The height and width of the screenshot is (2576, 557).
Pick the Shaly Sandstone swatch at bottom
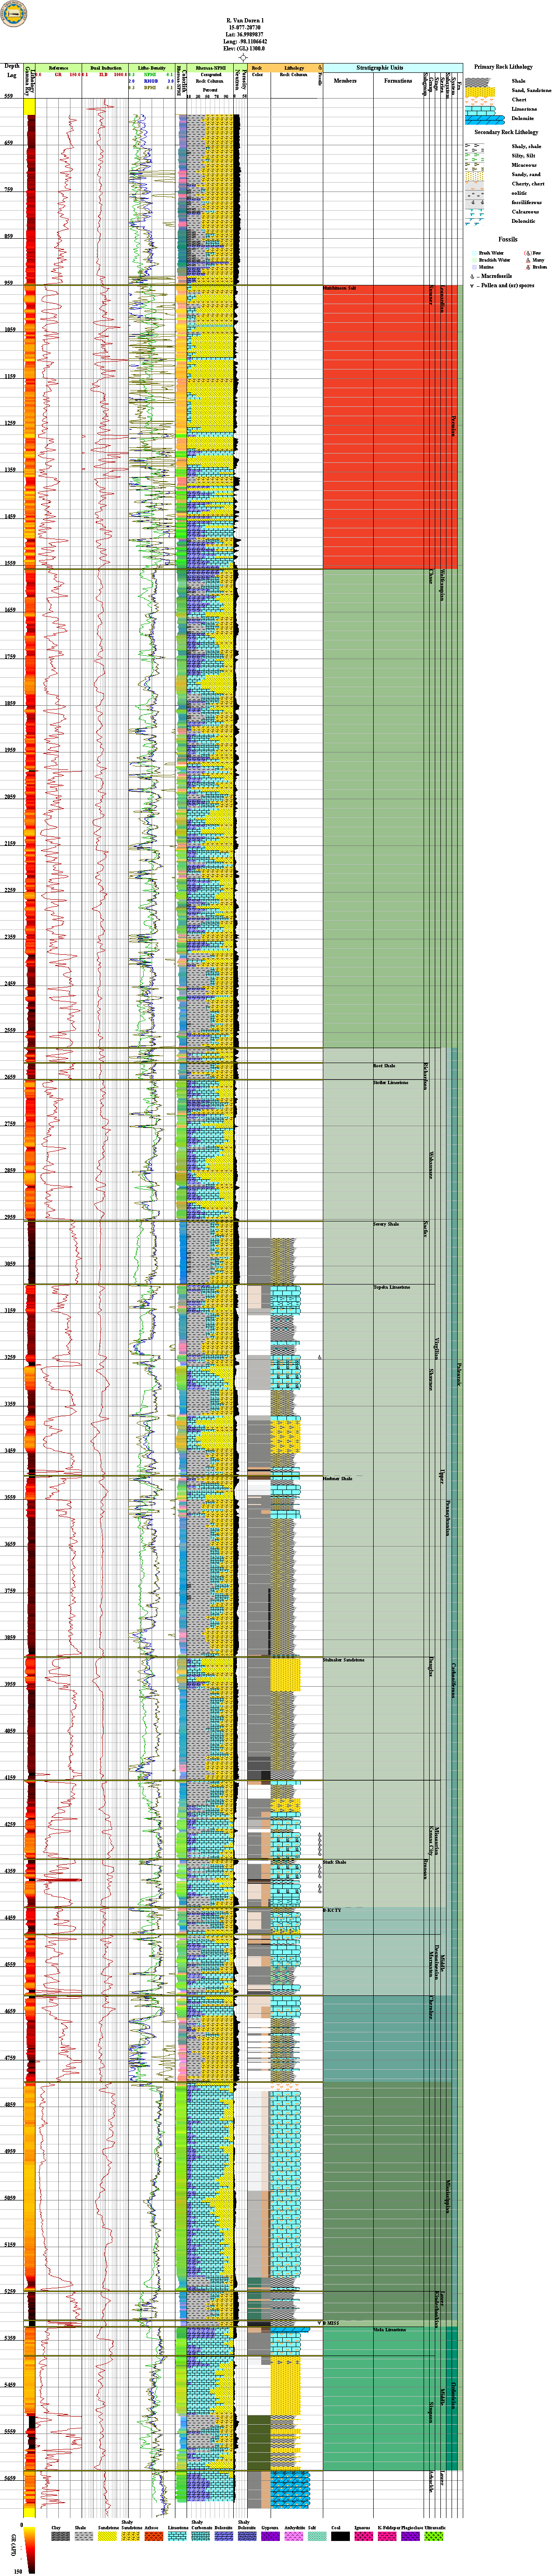(130, 2536)
